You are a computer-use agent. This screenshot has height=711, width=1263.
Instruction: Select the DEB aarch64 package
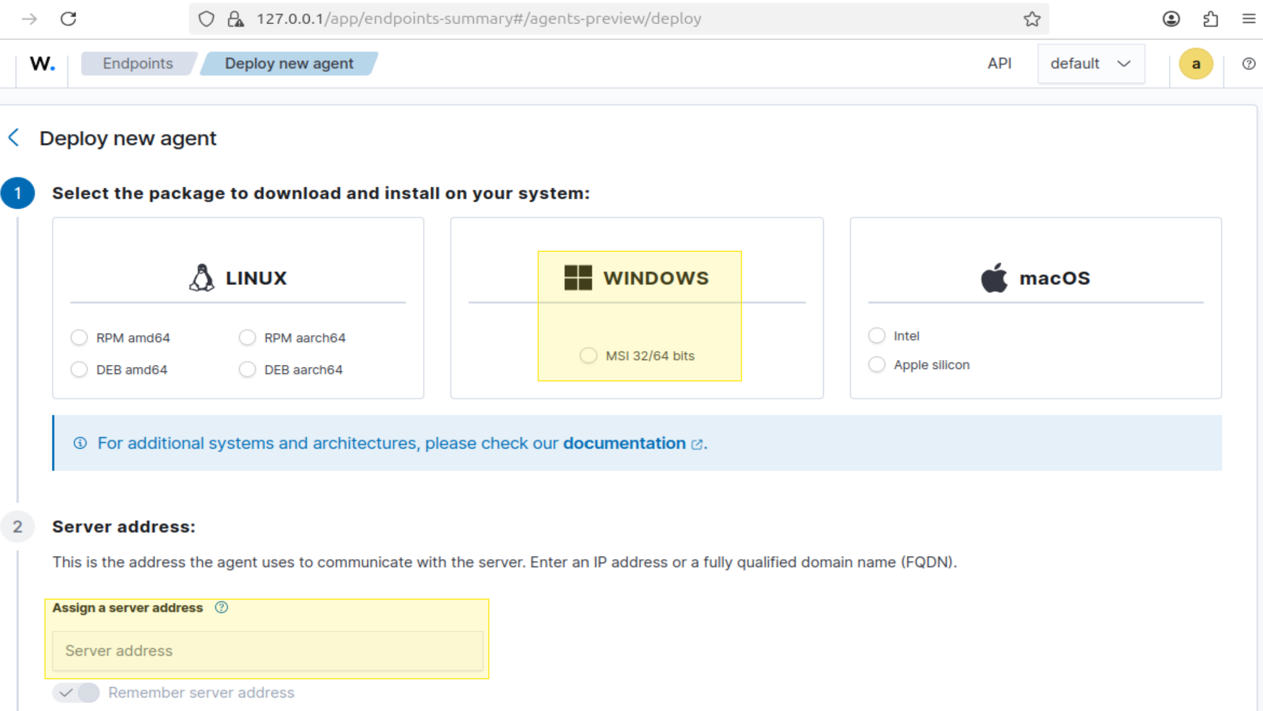247,369
